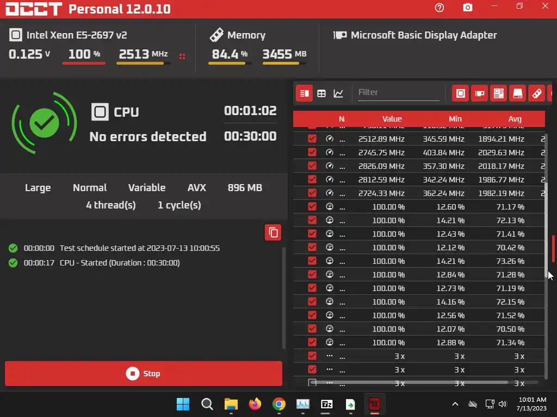Click the 896 MB memory setting
Image resolution: width=557 pixels, height=417 pixels.
coord(245,187)
